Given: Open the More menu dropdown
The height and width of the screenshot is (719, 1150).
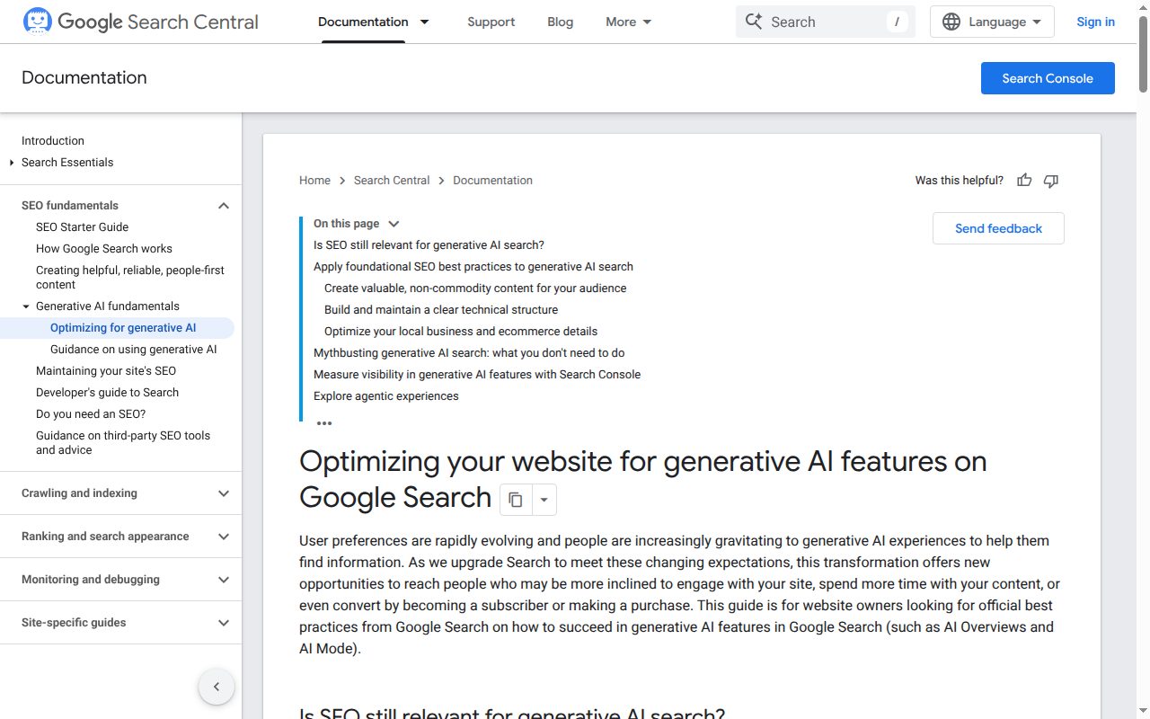Looking at the screenshot, I should tap(629, 22).
